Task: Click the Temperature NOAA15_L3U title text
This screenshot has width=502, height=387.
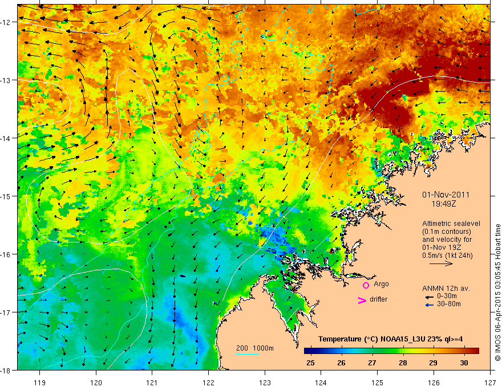Action: [390, 339]
